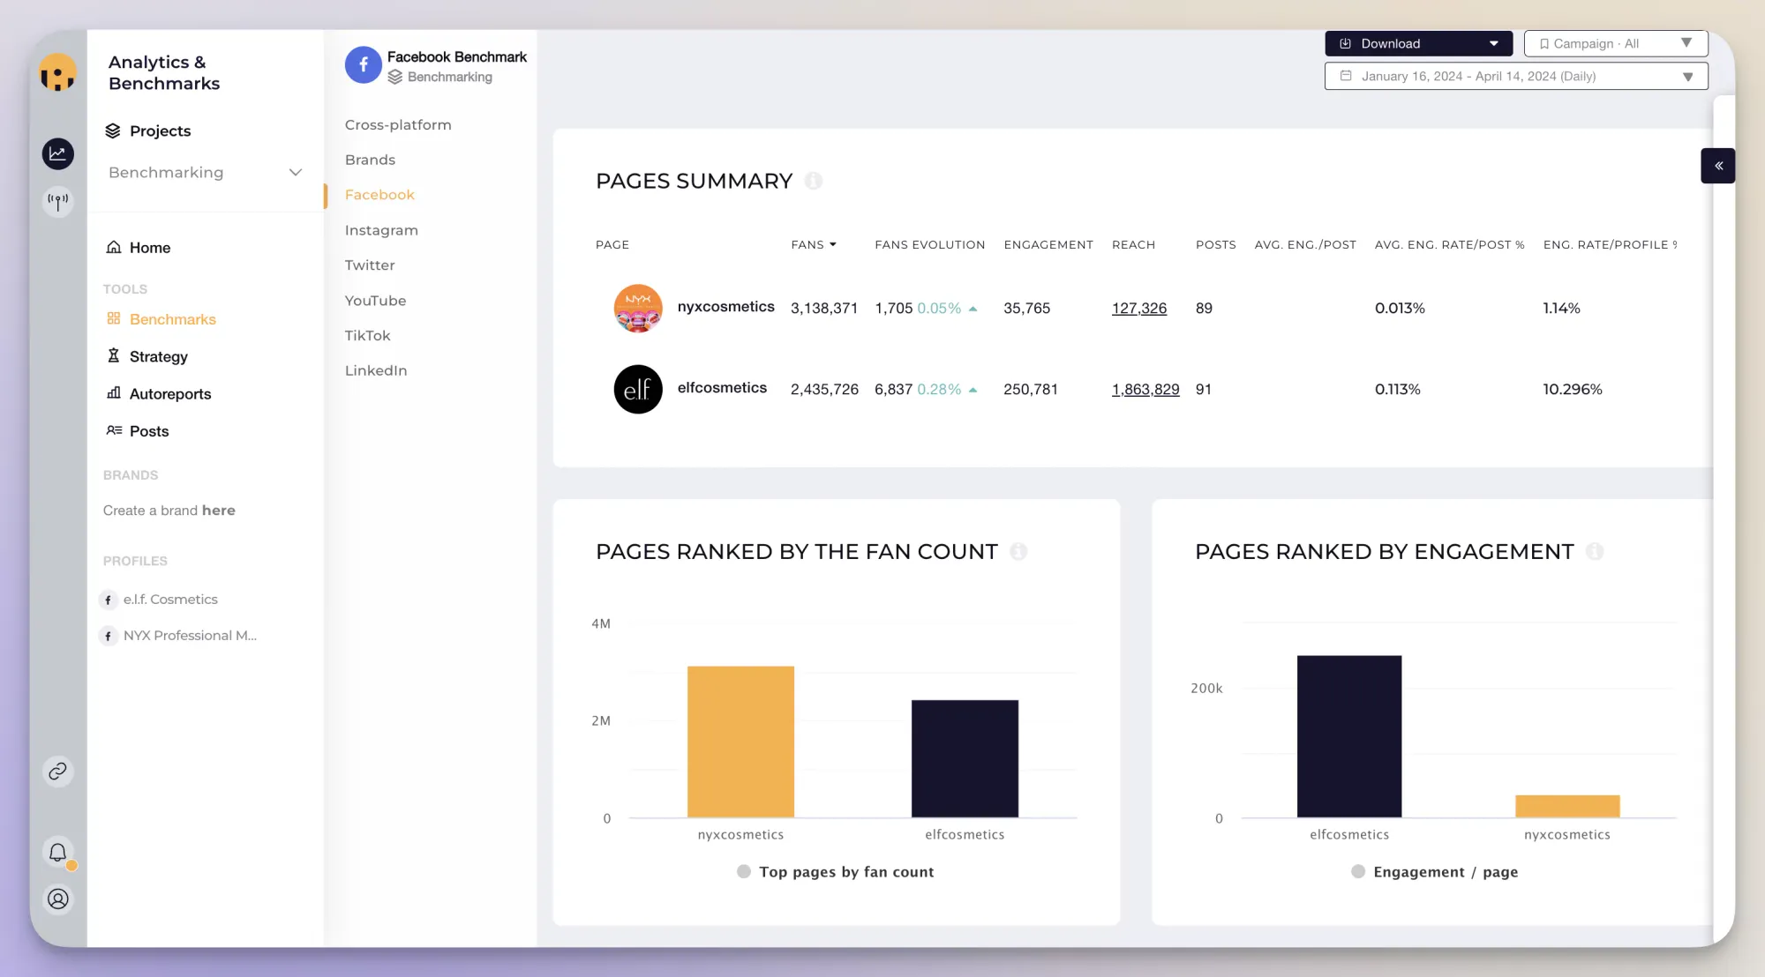Select the Facebook tab in benchmarking
Viewport: 1765px width, 977px height.
[x=378, y=194]
